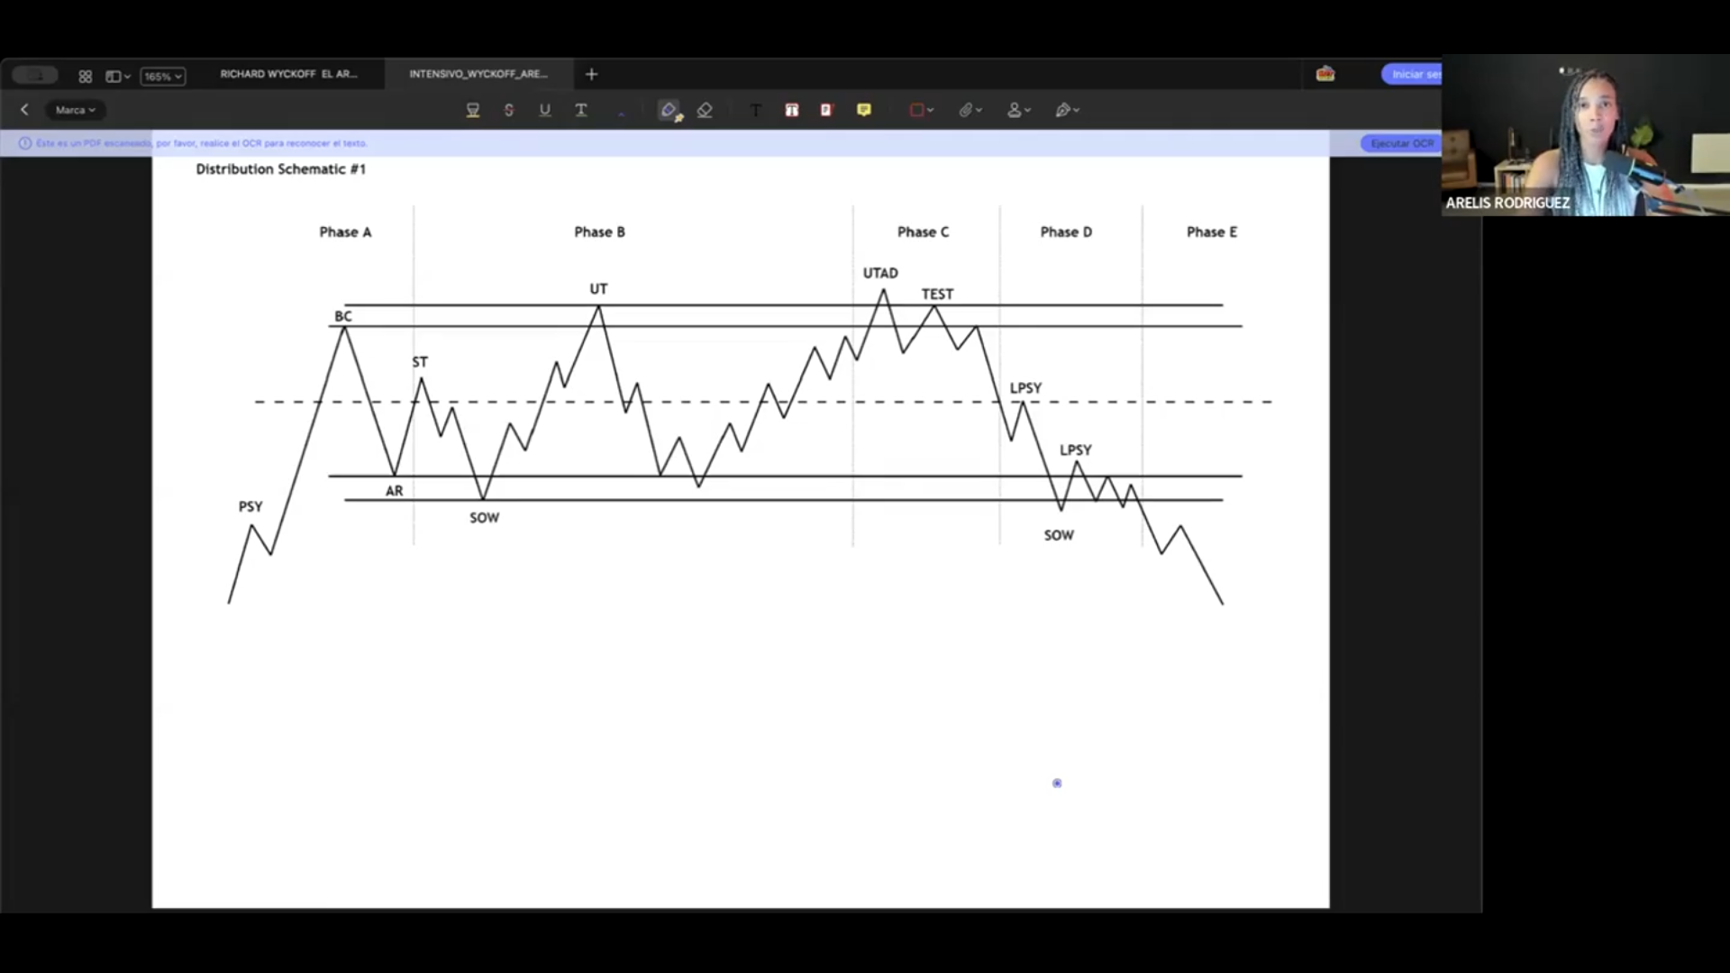Expand the Marca mode dropdown
Screen dimensions: 1730x973
[75, 110]
